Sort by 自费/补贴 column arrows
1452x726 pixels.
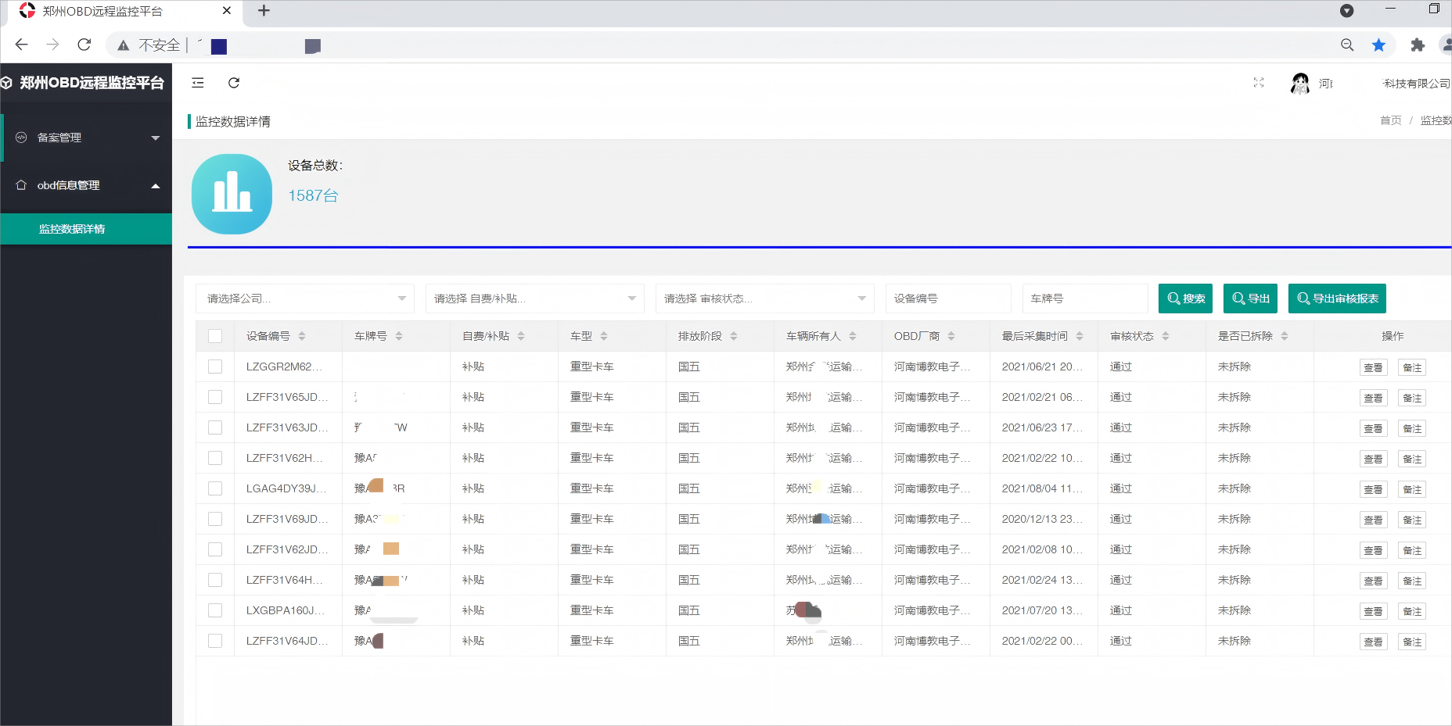(x=521, y=336)
